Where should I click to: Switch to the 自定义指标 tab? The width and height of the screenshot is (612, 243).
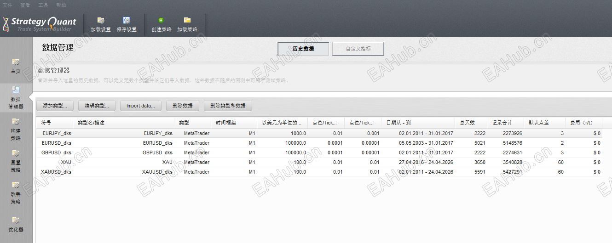pos(358,49)
